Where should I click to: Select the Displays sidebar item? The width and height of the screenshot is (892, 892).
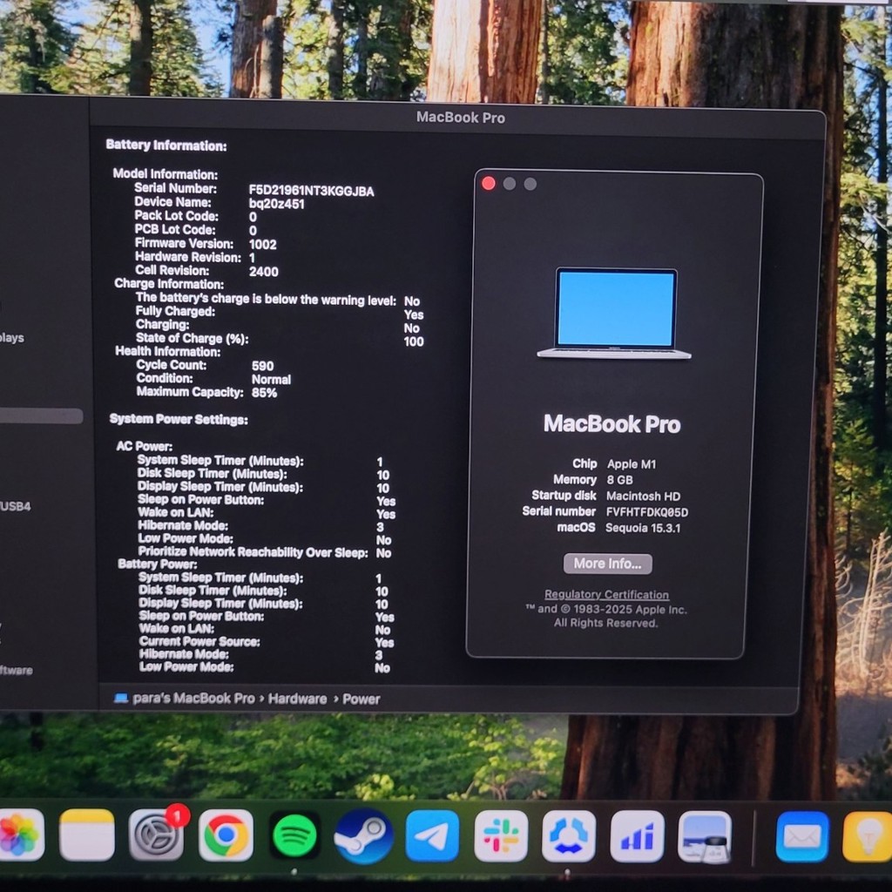click(x=12, y=338)
